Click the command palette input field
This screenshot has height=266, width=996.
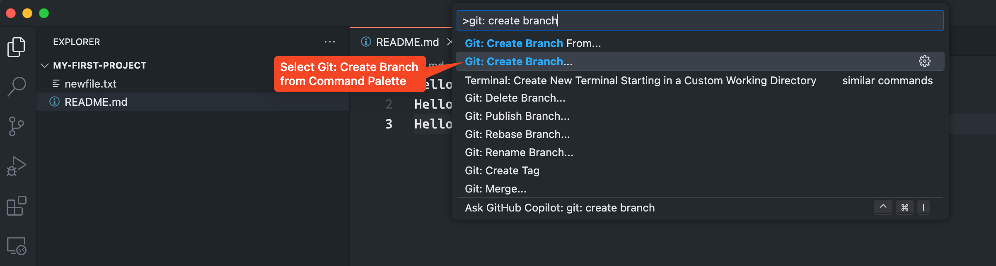(700, 20)
